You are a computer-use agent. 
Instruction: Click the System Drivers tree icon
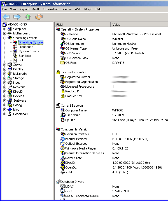point(15,51)
